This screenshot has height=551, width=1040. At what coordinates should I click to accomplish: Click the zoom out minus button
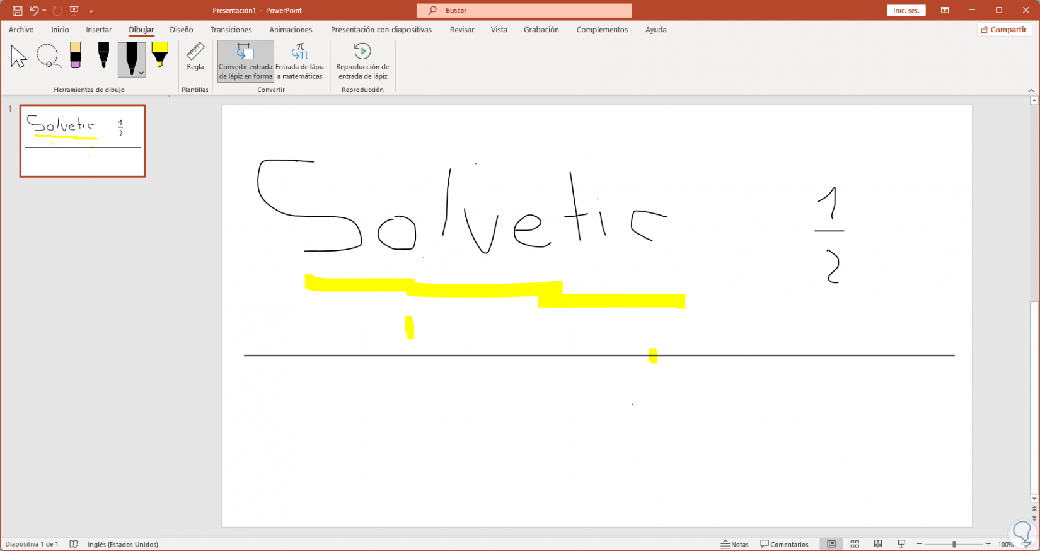[919, 544]
